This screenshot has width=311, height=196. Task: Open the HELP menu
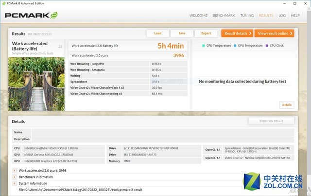tap(295, 16)
